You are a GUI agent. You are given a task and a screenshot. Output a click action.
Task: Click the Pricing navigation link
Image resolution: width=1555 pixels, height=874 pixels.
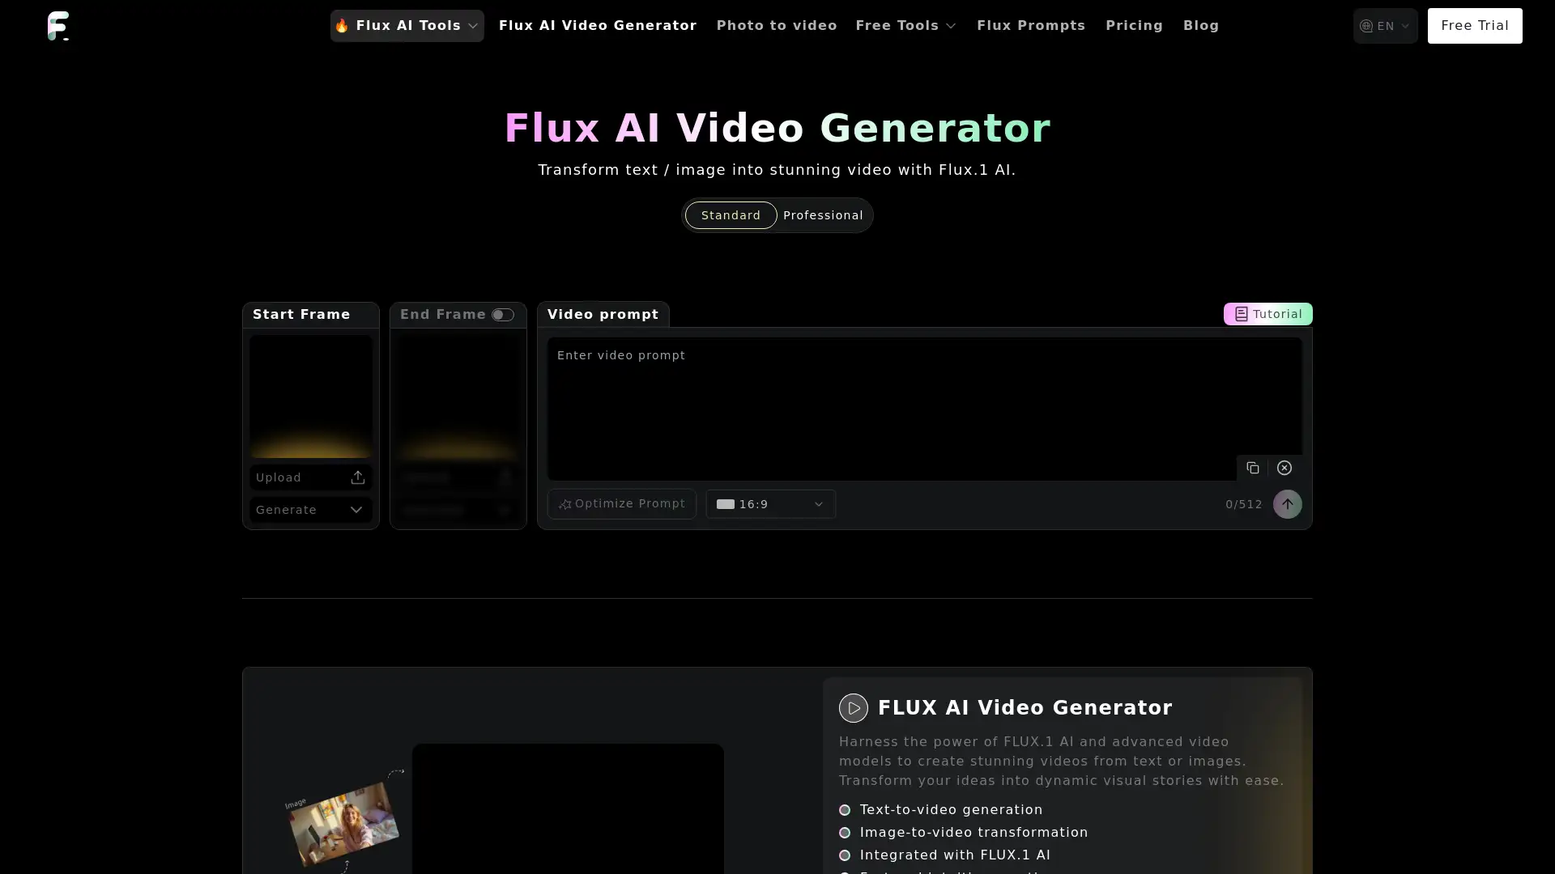[x=1134, y=26]
